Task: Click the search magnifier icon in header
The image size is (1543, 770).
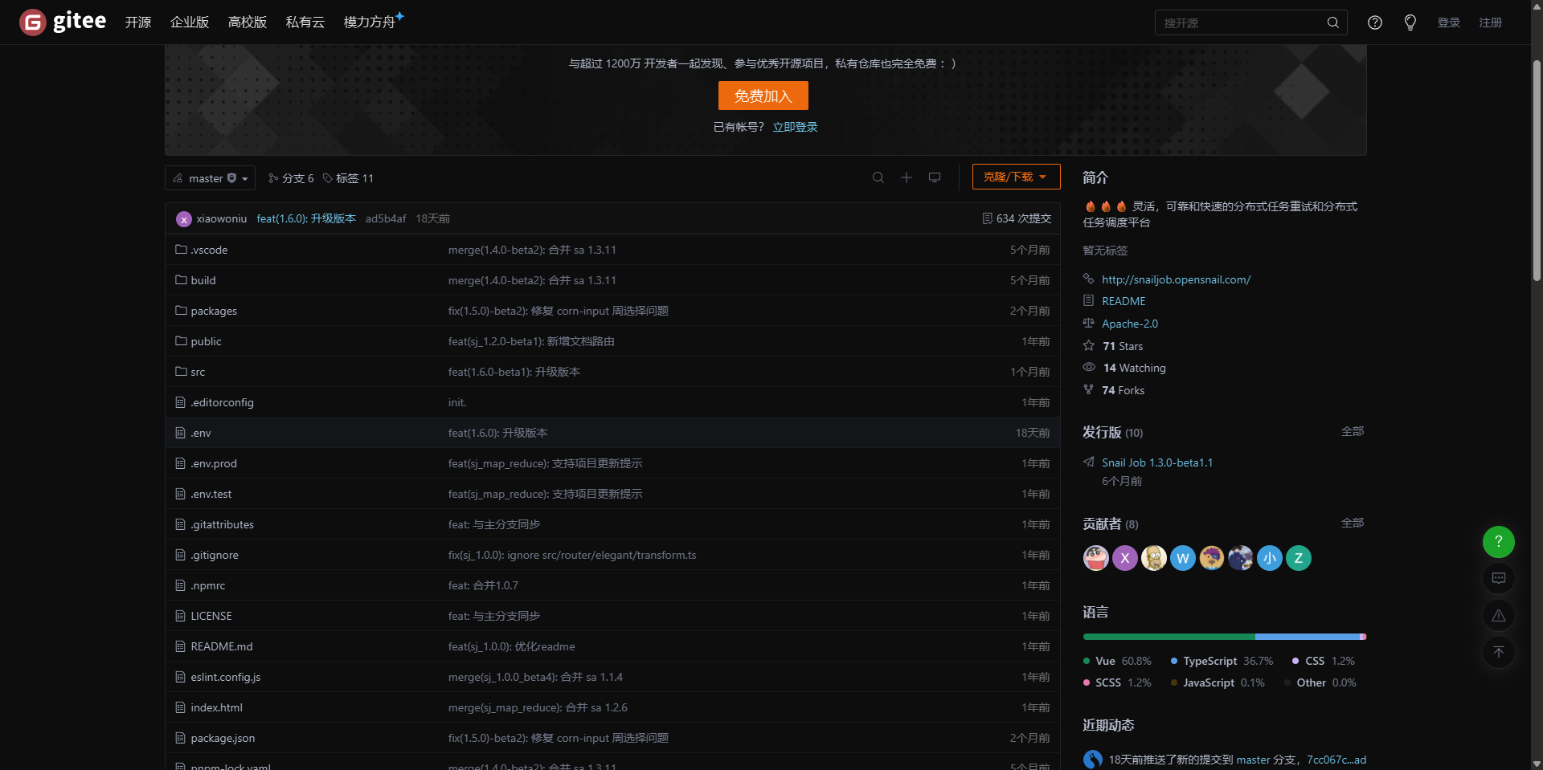Action: pos(1332,22)
